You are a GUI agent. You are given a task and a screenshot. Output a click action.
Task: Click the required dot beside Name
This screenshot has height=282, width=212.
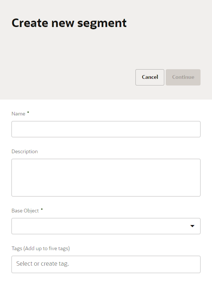28,112
